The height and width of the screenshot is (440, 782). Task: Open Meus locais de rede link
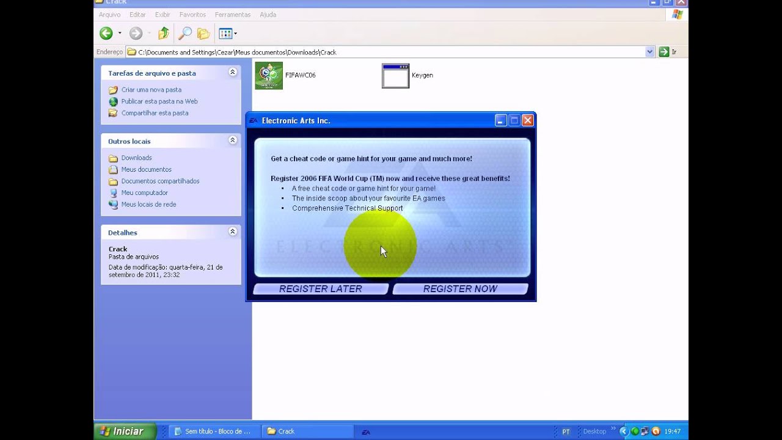[x=148, y=204]
